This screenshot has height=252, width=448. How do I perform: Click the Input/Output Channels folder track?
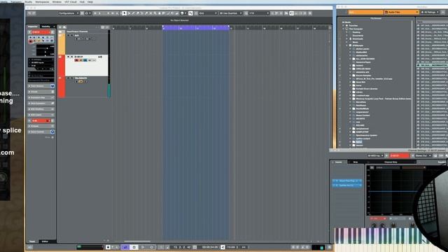(x=83, y=31)
